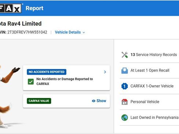Click the red house personal vehicle icon
Viewport: 179px width, 134px height.
click(125, 102)
